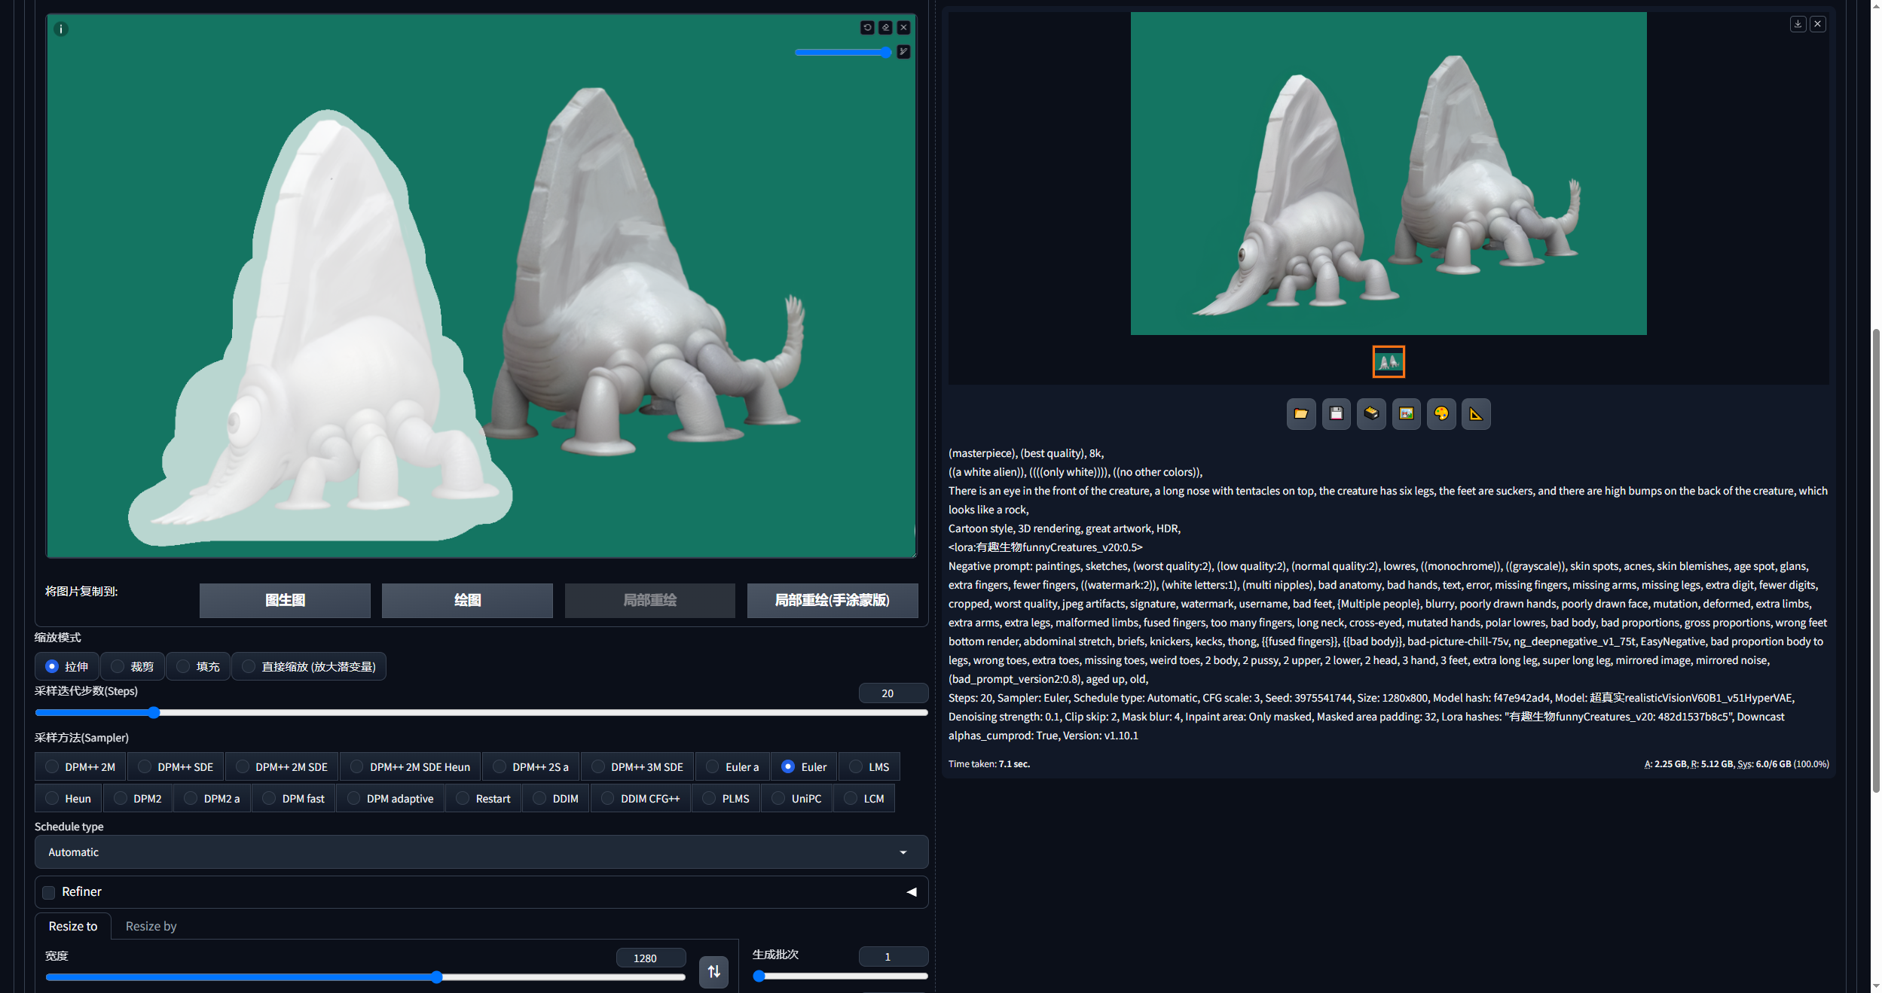Save image using floppy disk icon
The height and width of the screenshot is (993, 1882).
pos(1336,414)
